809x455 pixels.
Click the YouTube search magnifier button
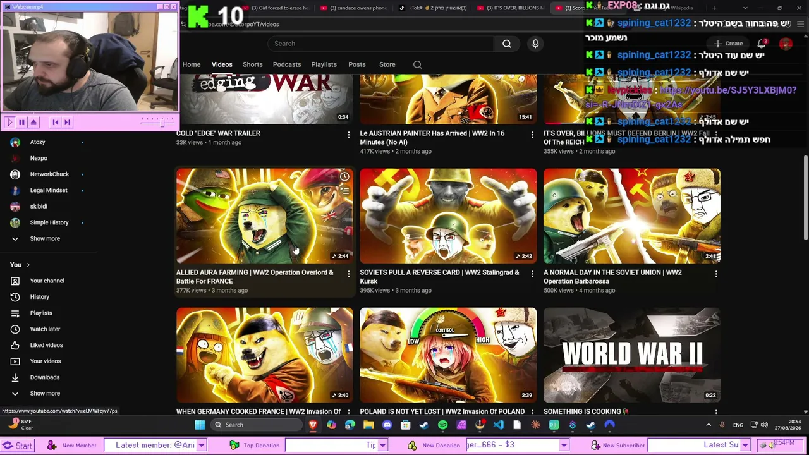point(507,44)
